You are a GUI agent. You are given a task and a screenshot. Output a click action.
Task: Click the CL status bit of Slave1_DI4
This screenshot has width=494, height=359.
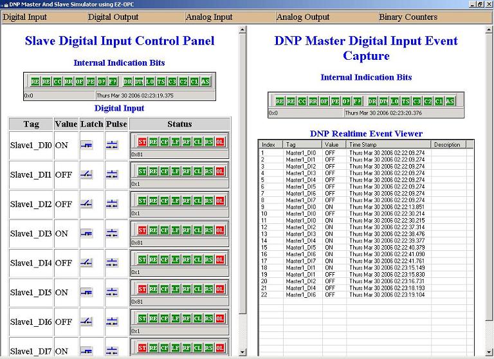pos(197,259)
